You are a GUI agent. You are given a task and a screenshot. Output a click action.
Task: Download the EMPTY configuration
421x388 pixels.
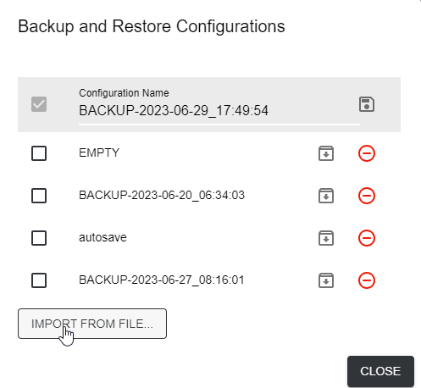tap(326, 153)
